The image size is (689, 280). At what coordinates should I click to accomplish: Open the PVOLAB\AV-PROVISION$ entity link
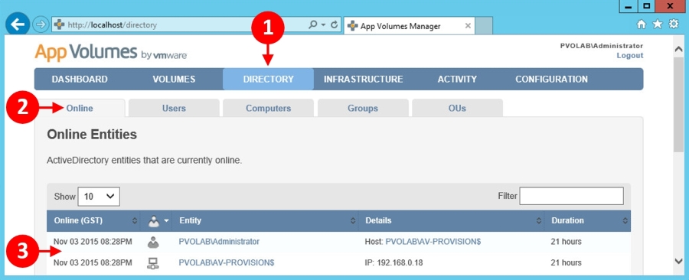[x=227, y=262]
